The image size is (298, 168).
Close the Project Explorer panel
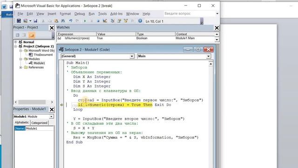[x=52, y=28]
